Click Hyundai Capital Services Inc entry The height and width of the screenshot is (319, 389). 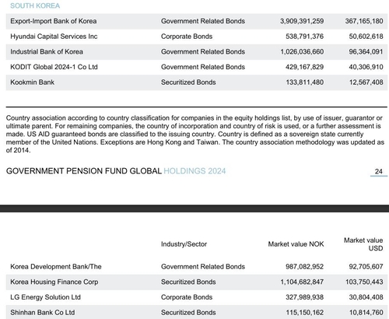tap(54, 37)
